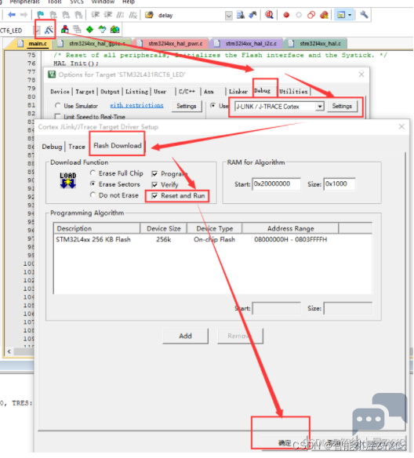Click the RAM Start field 0x20000000
This screenshot has height=458, width=414.
(x=277, y=184)
